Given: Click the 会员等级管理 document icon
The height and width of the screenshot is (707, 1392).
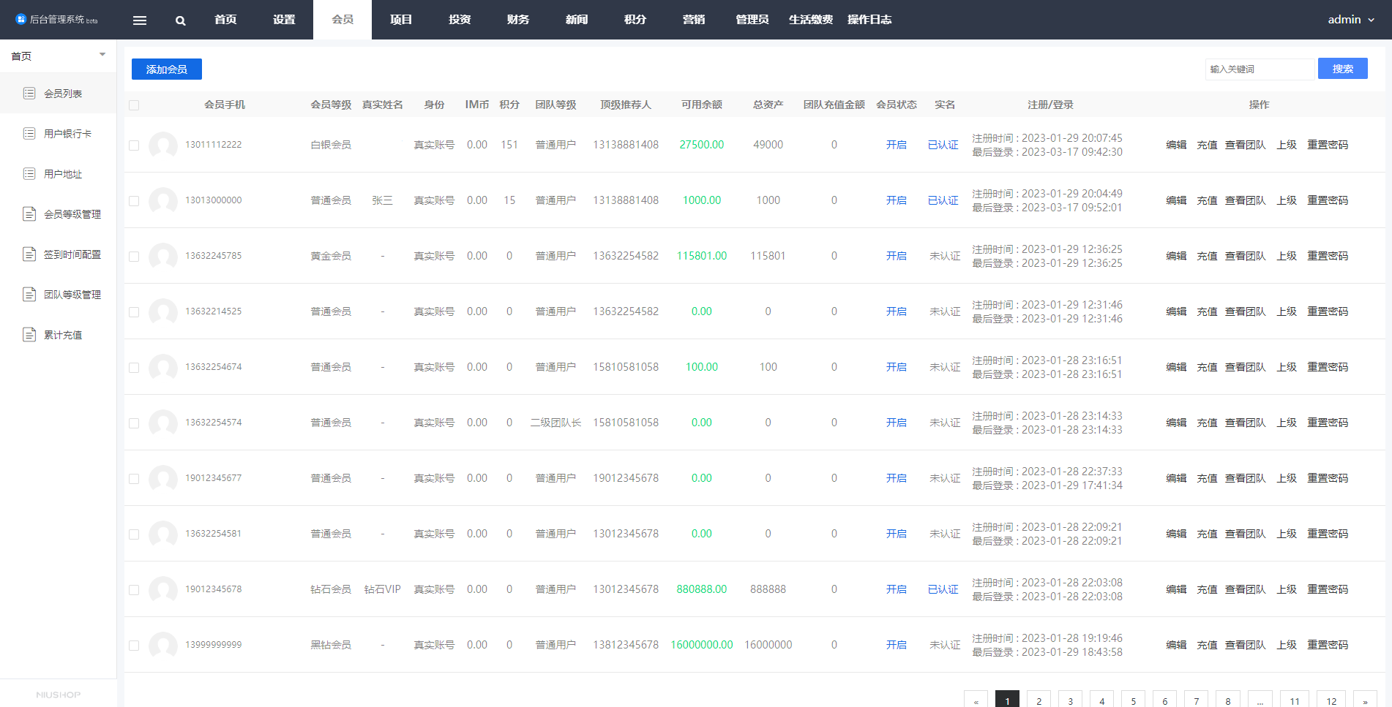Looking at the screenshot, I should pyautogui.click(x=29, y=213).
